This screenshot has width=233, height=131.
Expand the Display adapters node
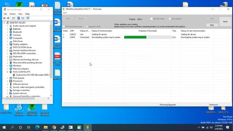pos(7,44)
